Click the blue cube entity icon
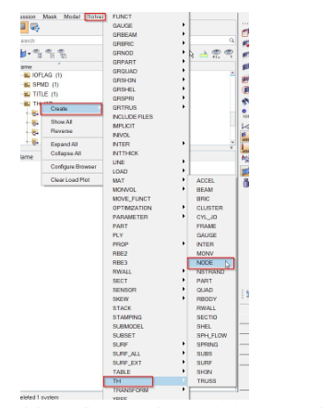This screenshot has width=333, height=408. pos(23,54)
